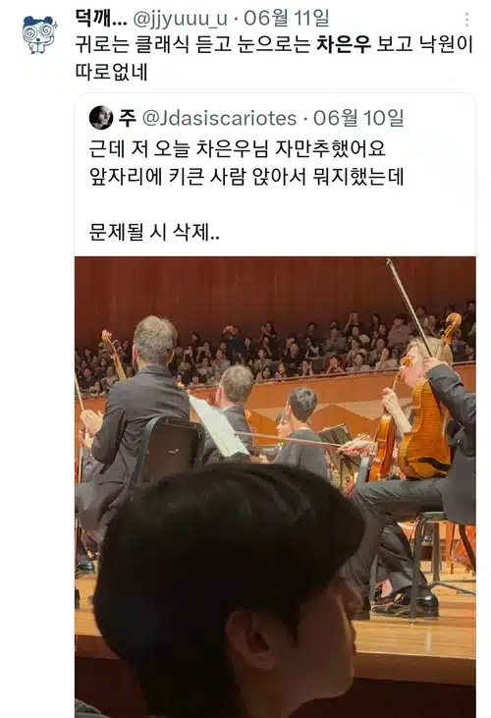Screen dimensions: 491x718
Task: Click the quoted line 앞자리에 키큰 사람 앉아서 뭐지했는데
Action: (x=246, y=176)
